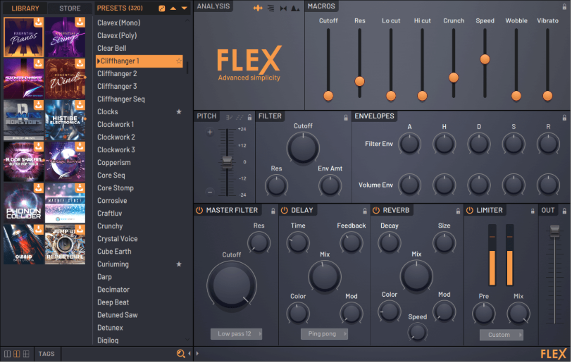The image size is (572, 363).
Task: Go to previous preset with up arrow
Action: pos(173,8)
